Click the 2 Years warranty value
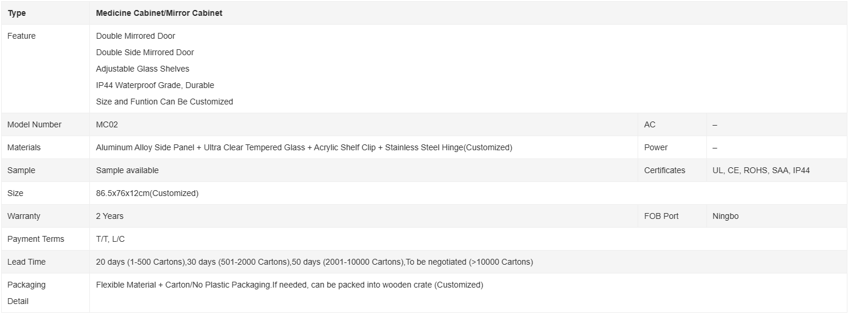 110,216
